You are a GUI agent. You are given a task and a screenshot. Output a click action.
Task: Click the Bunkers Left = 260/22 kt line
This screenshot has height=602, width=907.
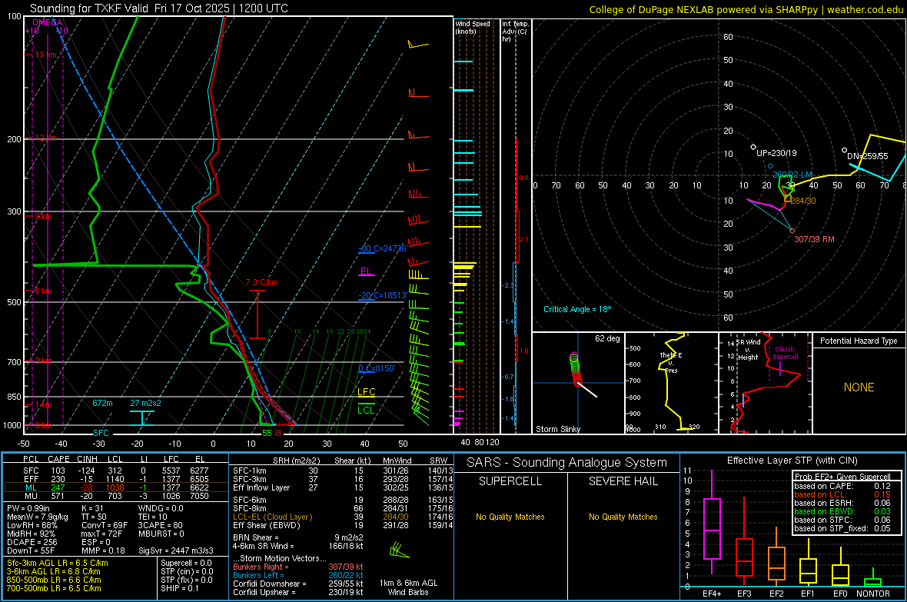(x=298, y=575)
